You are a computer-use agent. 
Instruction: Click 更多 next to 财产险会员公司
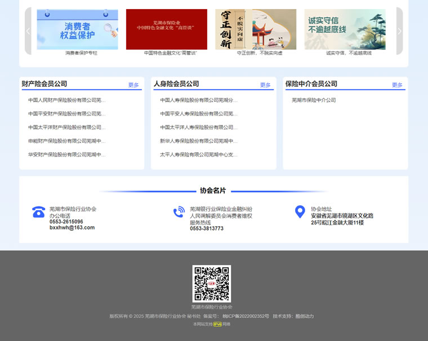tap(133, 85)
